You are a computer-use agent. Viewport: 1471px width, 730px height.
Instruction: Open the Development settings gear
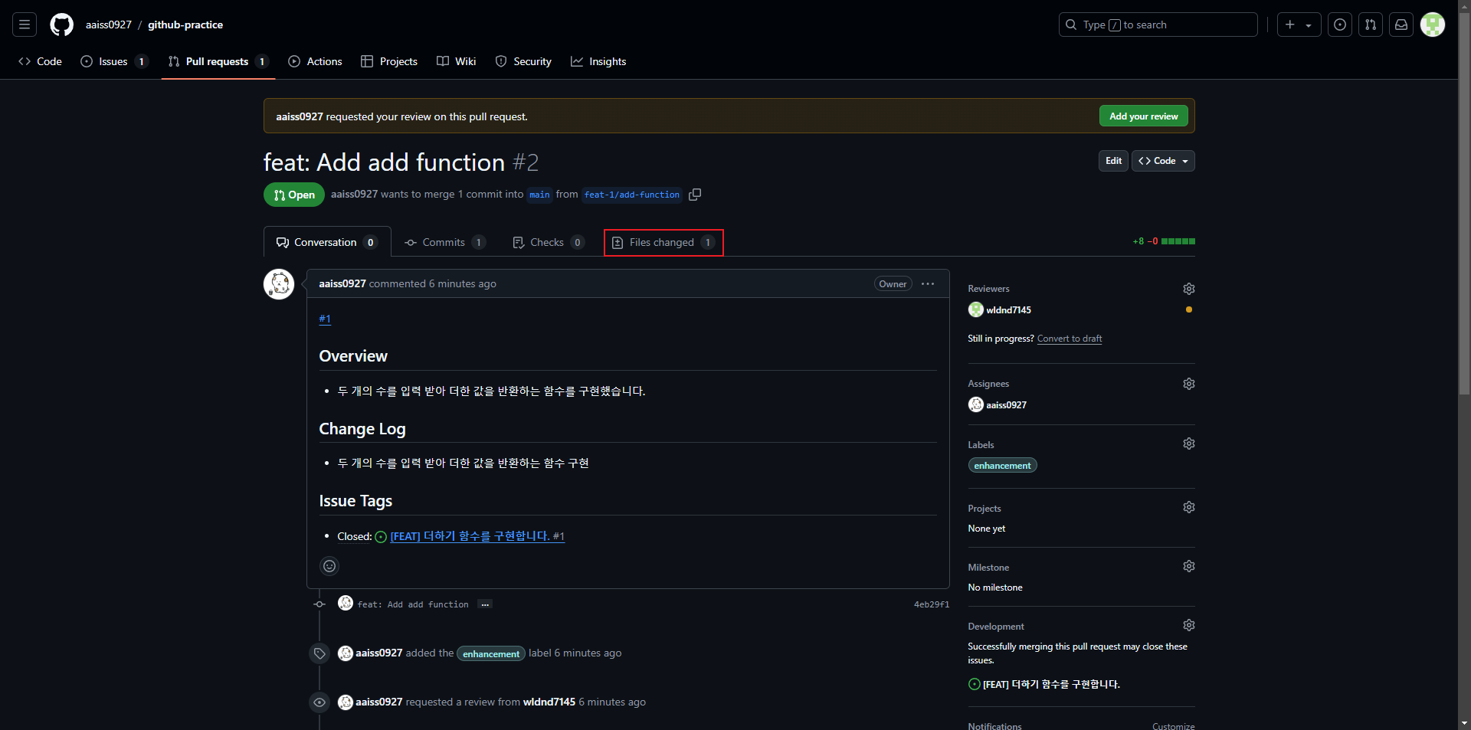[1189, 625]
